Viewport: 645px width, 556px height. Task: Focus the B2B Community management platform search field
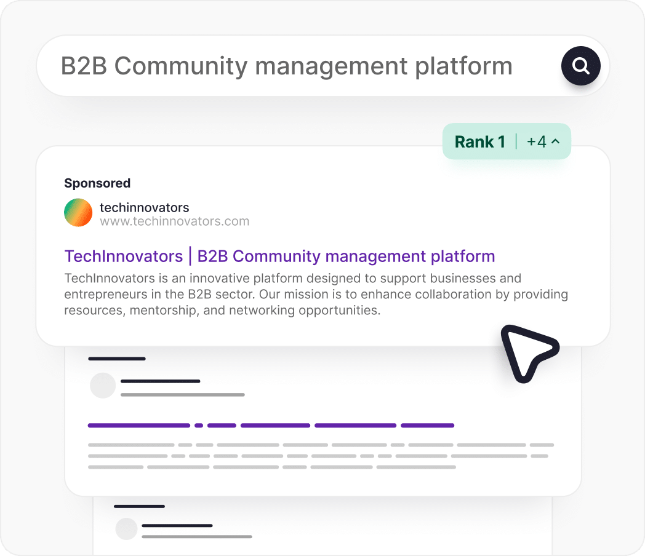point(286,66)
